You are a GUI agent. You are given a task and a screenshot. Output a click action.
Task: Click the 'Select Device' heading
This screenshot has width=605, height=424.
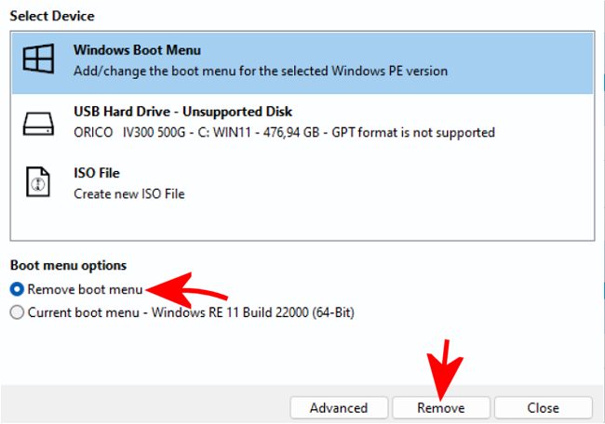pos(51,16)
